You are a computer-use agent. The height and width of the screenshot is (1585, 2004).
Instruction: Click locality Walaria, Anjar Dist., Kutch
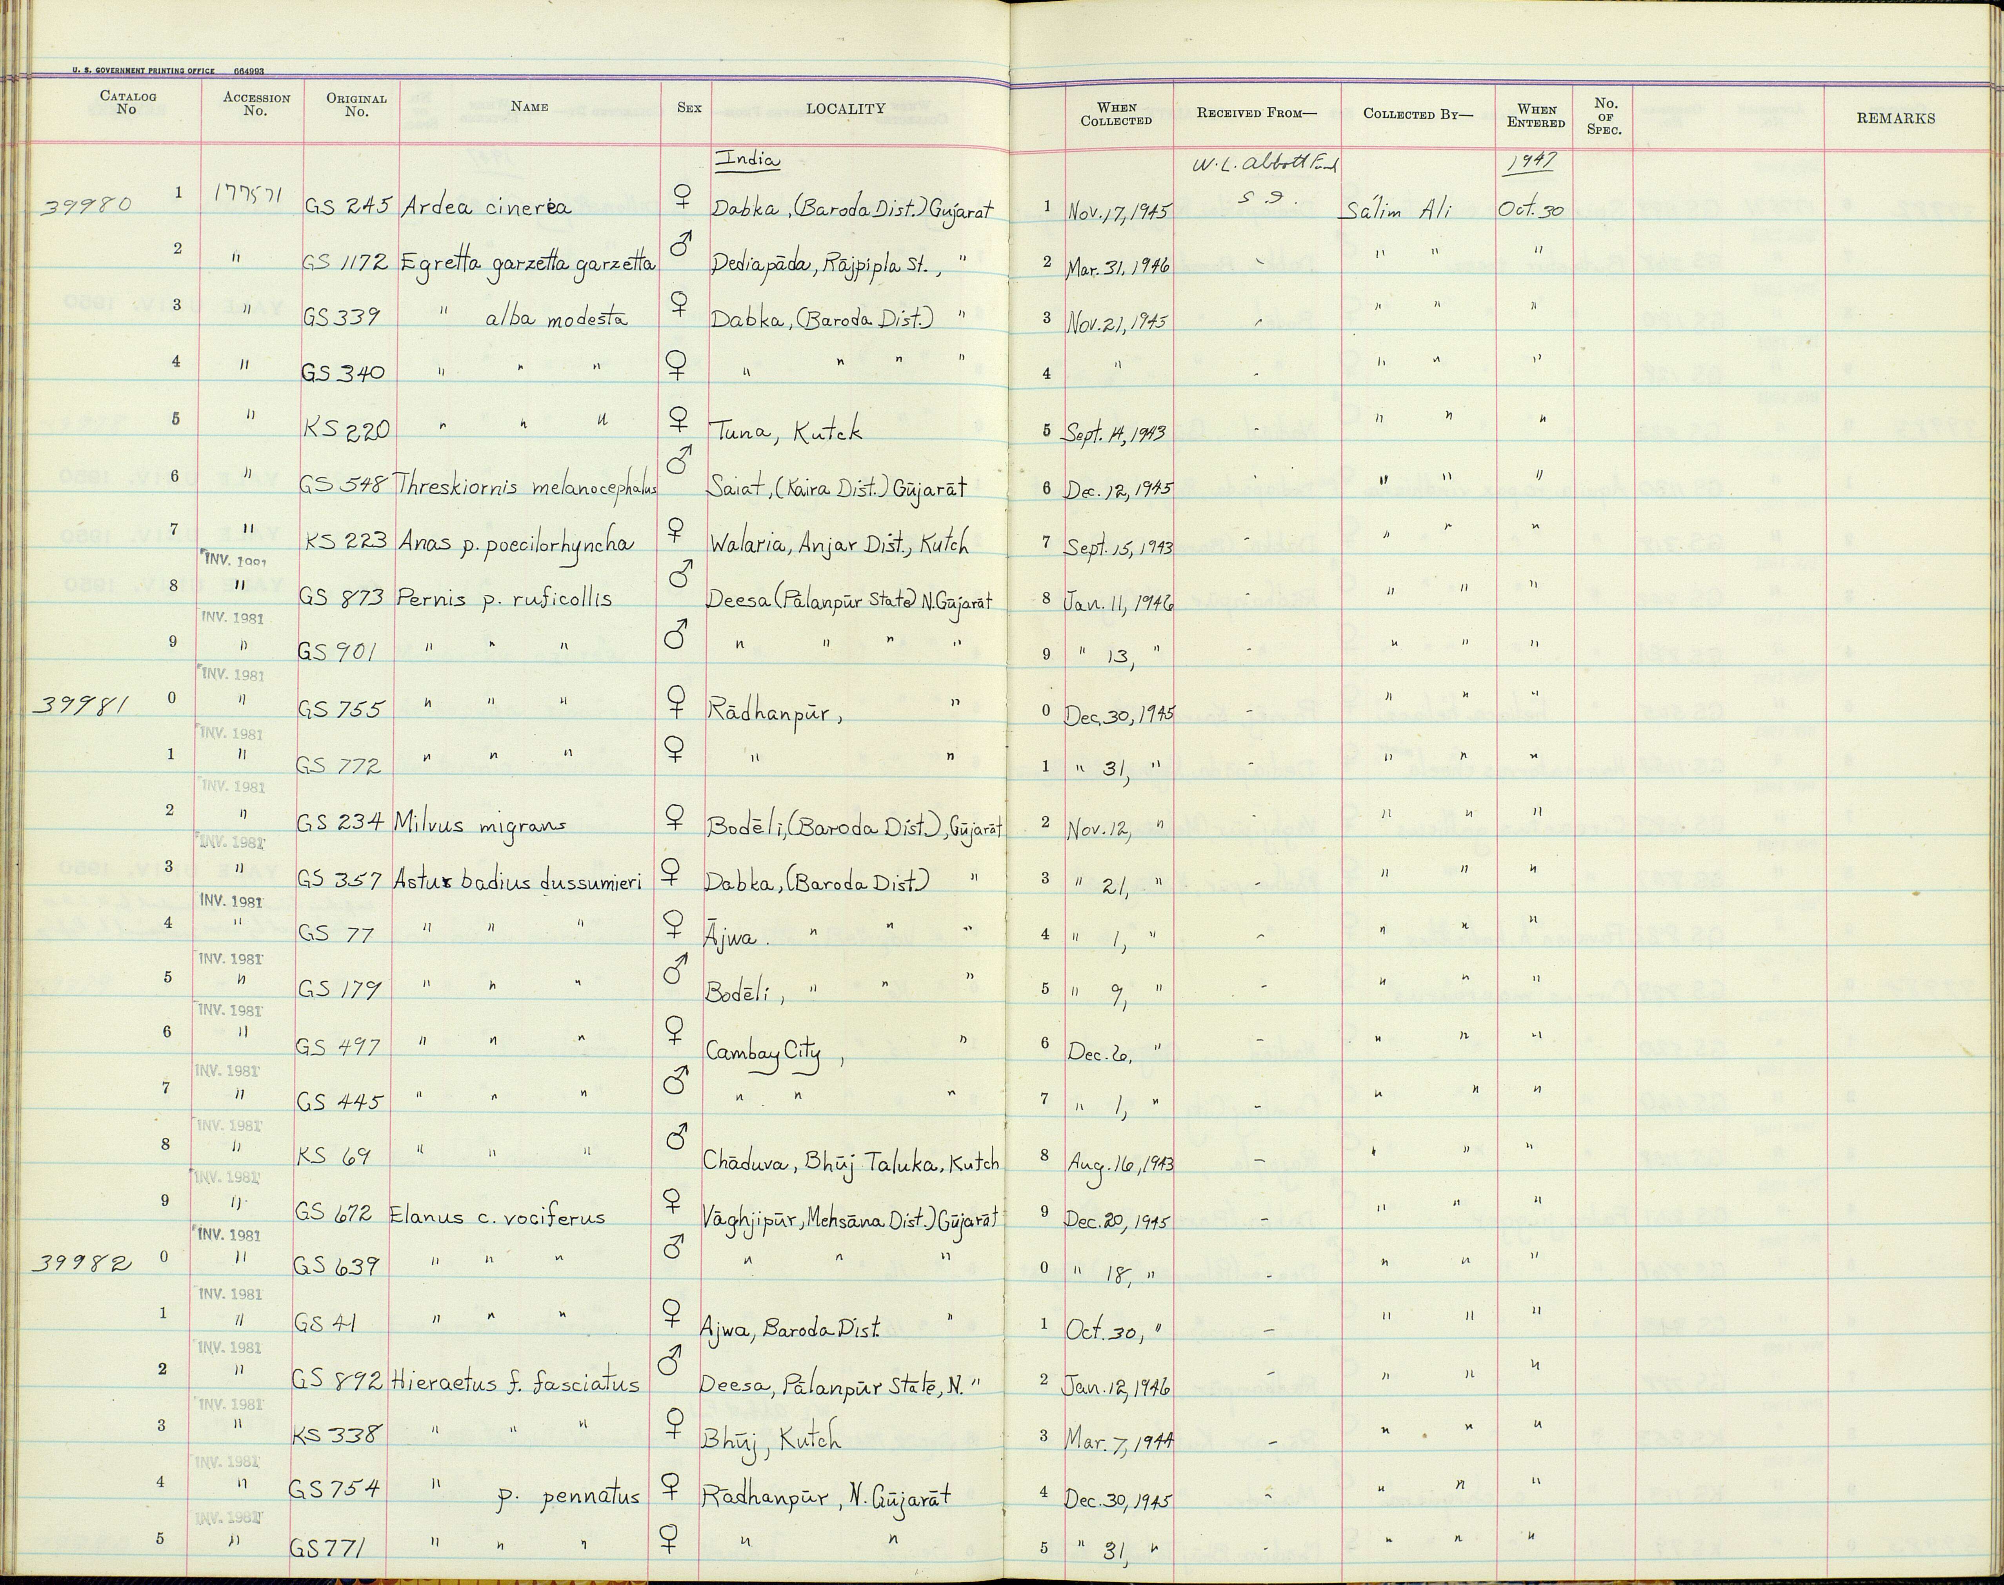(x=839, y=545)
